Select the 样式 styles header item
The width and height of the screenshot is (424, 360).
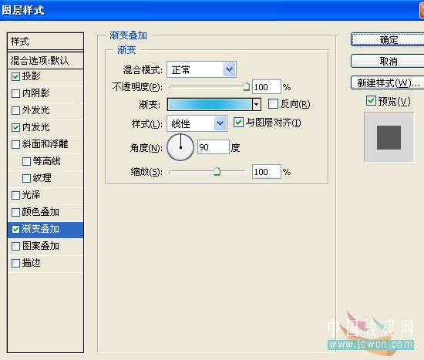click(x=45, y=42)
